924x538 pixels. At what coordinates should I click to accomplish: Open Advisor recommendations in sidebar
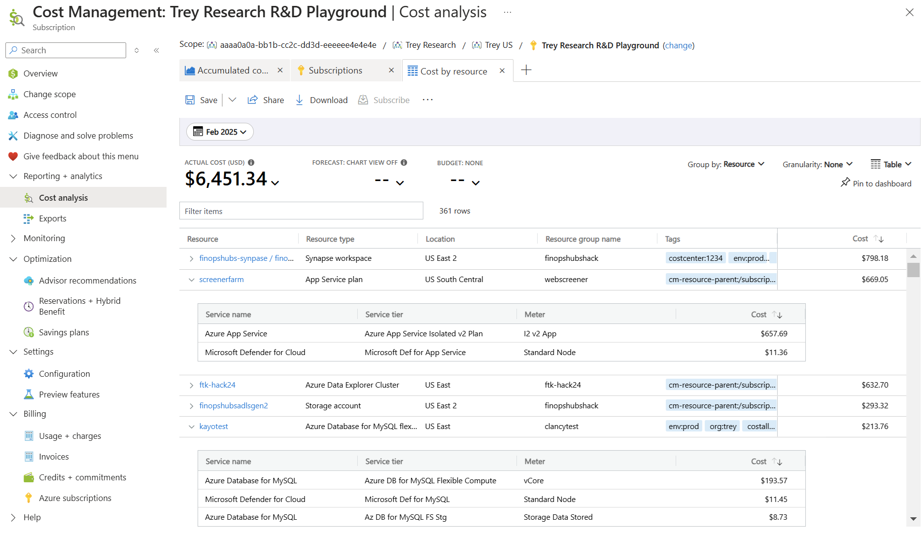point(87,281)
